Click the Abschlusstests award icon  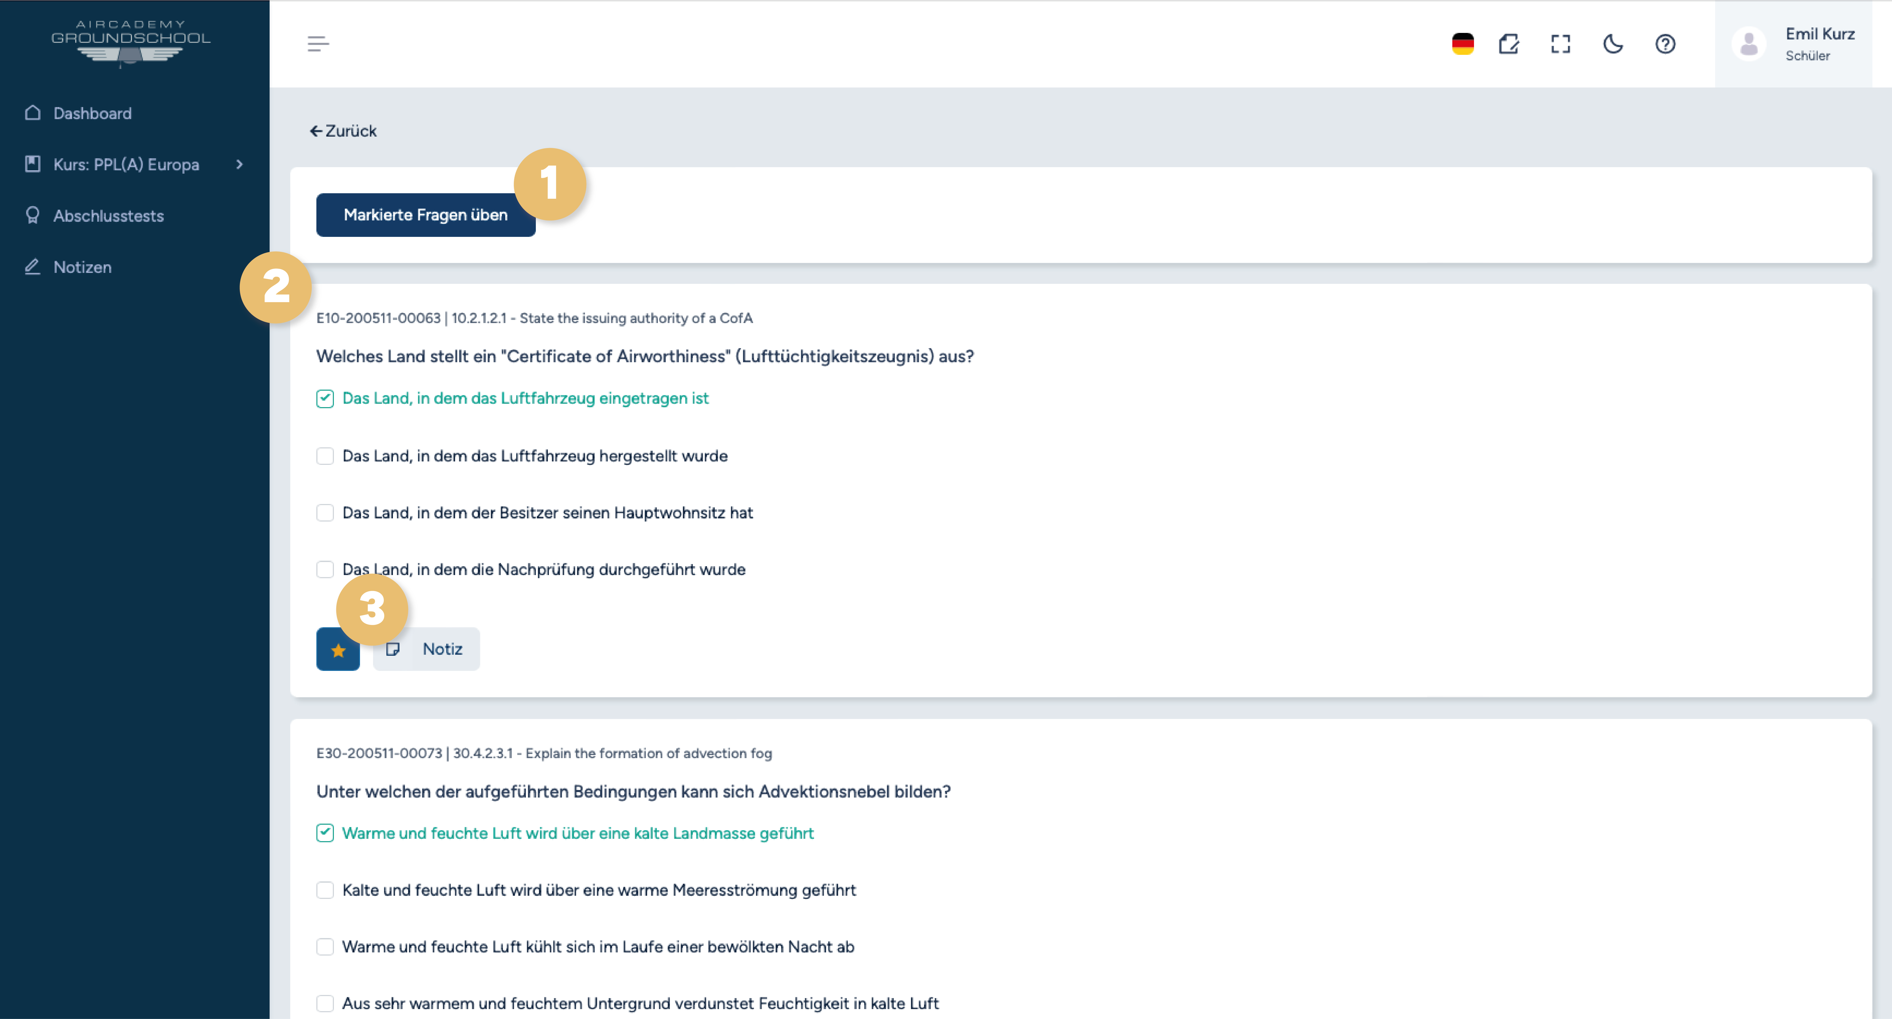pyautogui.click(x=32, y=215)
